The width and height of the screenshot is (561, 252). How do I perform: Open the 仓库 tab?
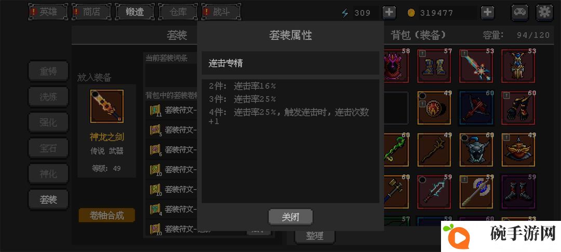(x=178, y=12)
